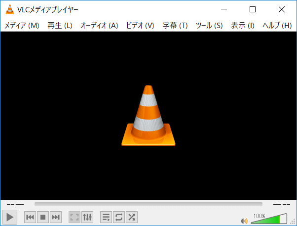This screenshot has height=226, width=297.
Task: Set volume using the green volume slider
Action: [x=269, y=219]
